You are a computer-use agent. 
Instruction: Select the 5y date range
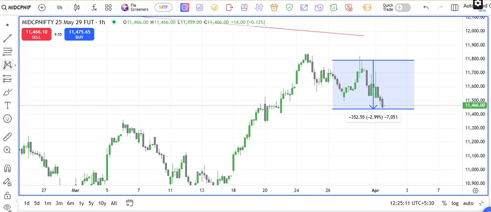[91, 203]
